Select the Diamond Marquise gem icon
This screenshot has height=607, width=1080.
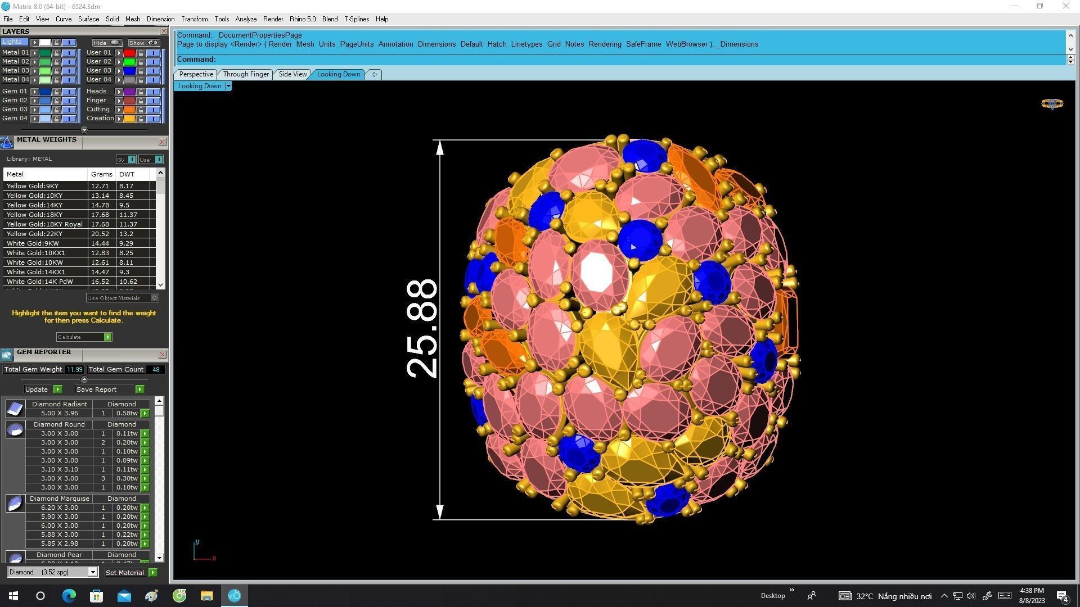click(x=15, y=503)
